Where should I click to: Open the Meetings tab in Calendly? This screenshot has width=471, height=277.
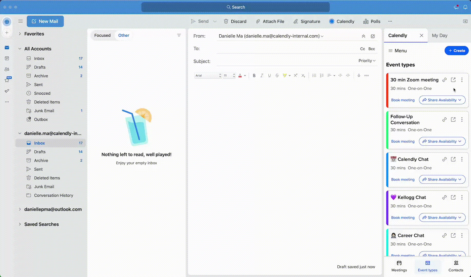(x=399, y=266)
